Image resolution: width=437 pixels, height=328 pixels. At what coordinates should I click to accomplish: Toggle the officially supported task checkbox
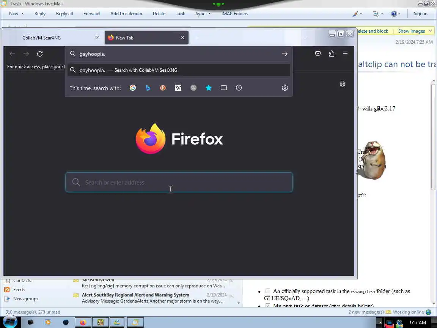pyautogui.click(x=267, y=291)
